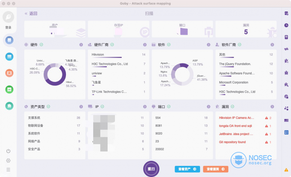Expand the 硬件 panel with arrow
Viewport: 291px width, 177px height.
point(81,45)
